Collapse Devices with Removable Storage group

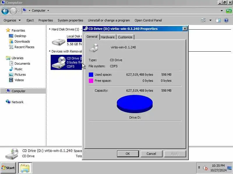[50, 51]
